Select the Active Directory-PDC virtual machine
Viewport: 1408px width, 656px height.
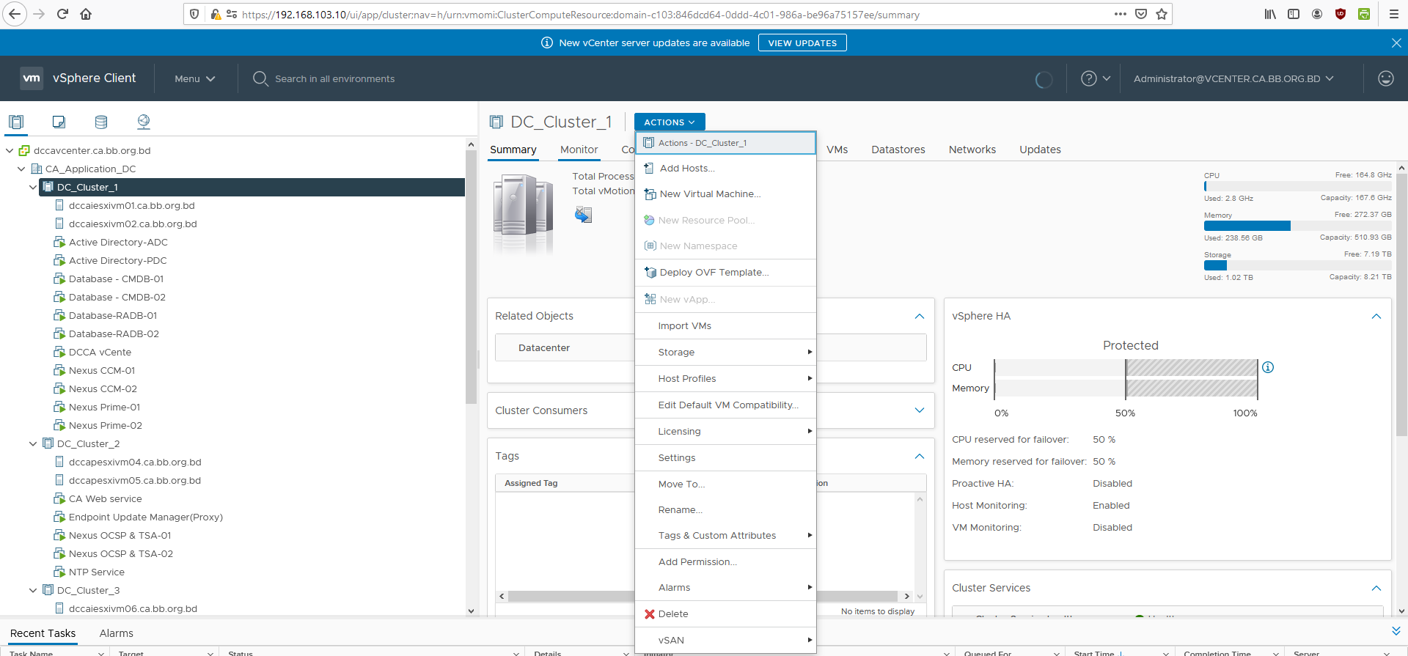[117, 260]
